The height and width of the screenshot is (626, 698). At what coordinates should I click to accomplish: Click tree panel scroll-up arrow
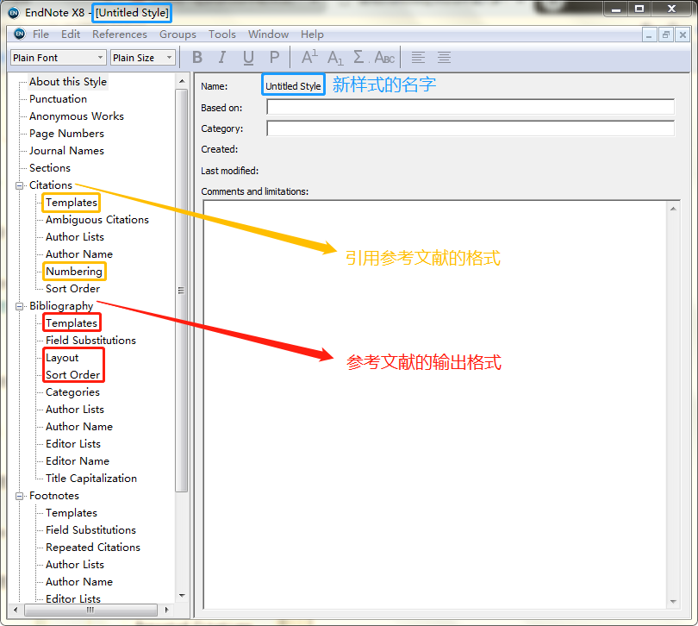[182, 81]
